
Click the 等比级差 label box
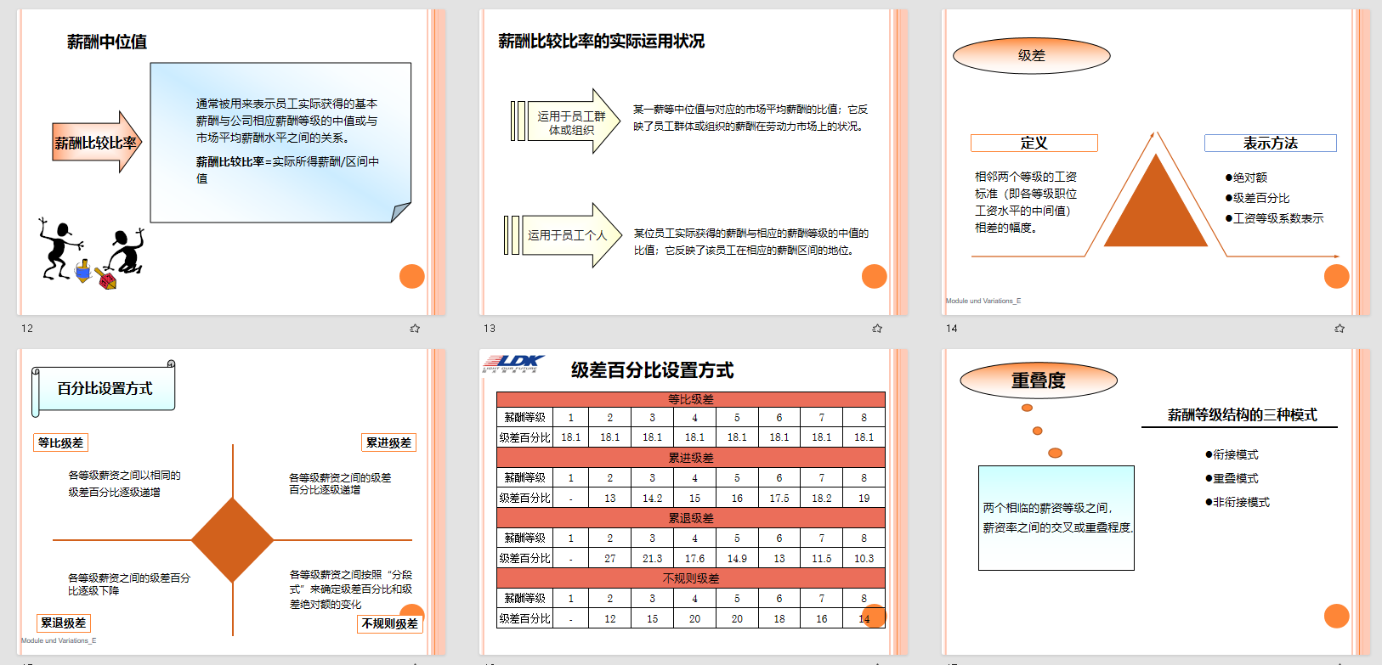61,442
